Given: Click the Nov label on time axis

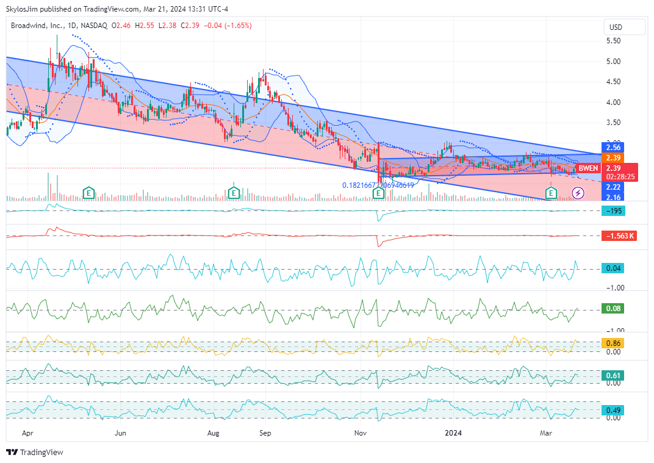Looking at the screenshot, I should pyautogui.click(x=361, y=433).
